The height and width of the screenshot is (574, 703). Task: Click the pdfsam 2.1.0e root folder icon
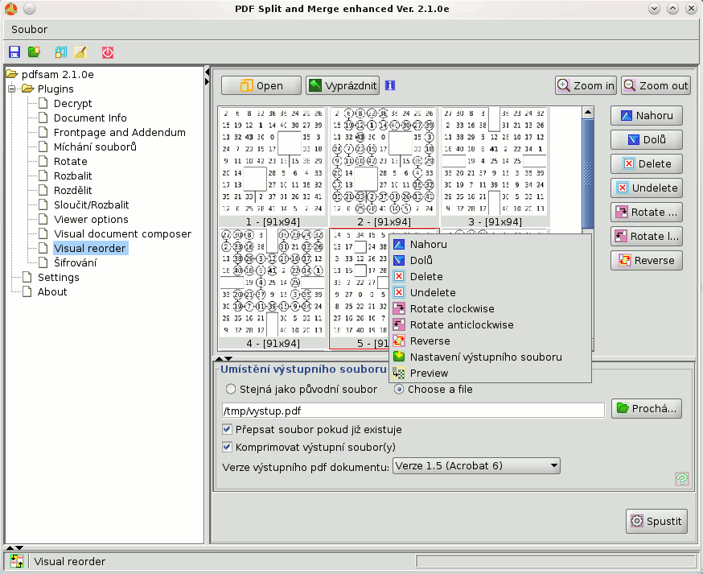pyautogui.click(x=12, y=74)
